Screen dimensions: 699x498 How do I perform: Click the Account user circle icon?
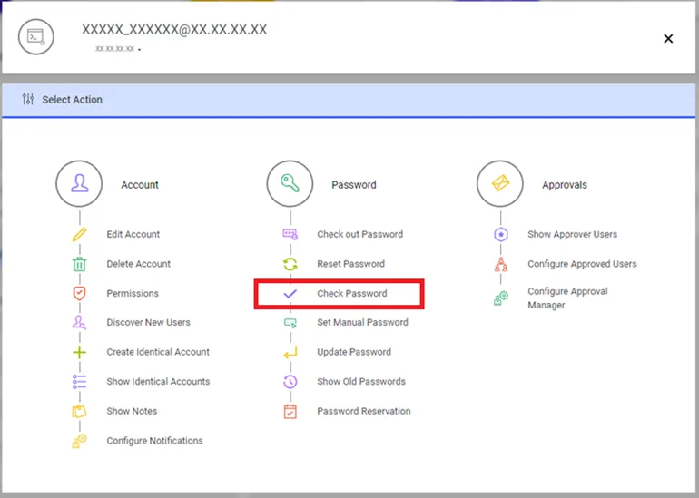[x=79, y=183]
